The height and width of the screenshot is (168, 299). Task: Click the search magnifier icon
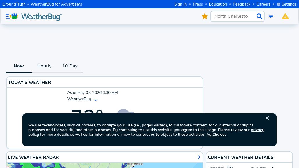click(259, 16)
